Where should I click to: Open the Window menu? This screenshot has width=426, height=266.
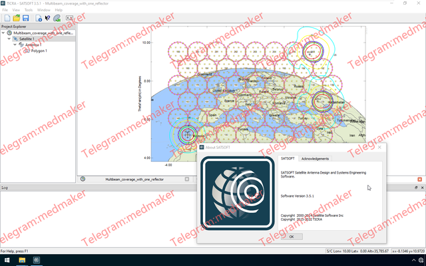pos(44,10)
